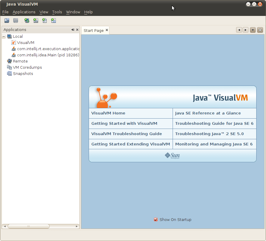Click the Save snapshot toolbar icon

15,20
